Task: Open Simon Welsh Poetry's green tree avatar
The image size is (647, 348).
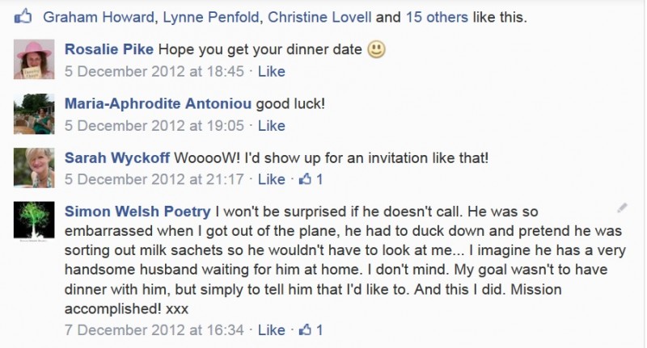Action: 34,220
